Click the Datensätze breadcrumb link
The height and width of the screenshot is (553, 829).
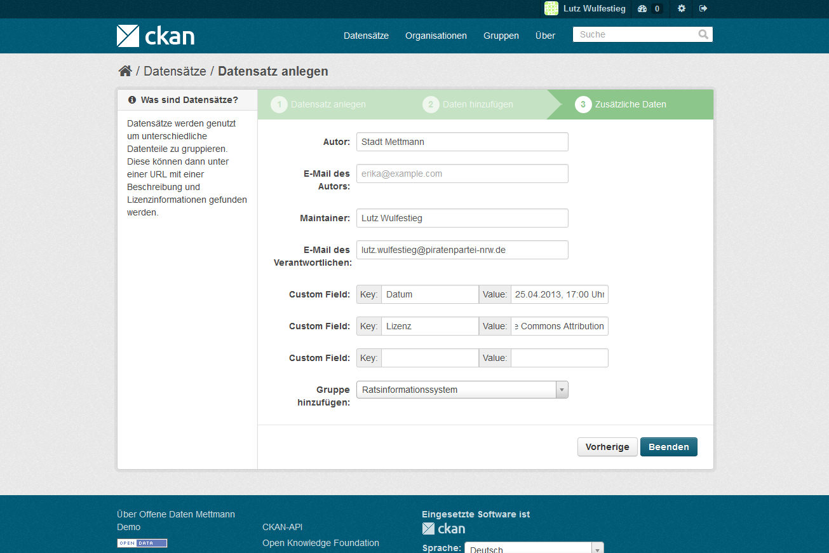pyautogui.click(x=175, y=71)
